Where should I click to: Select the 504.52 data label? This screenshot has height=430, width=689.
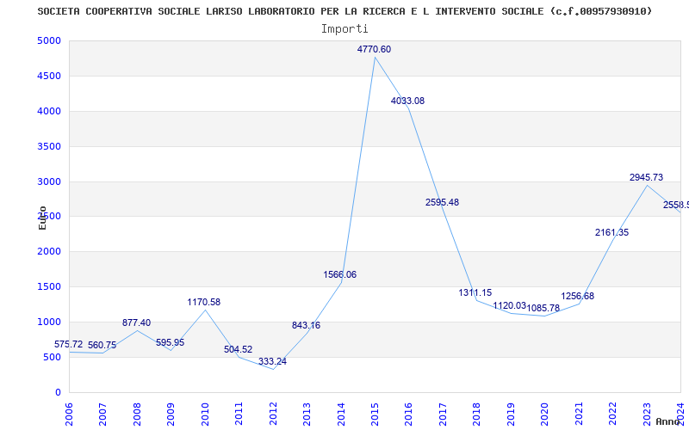239,350
